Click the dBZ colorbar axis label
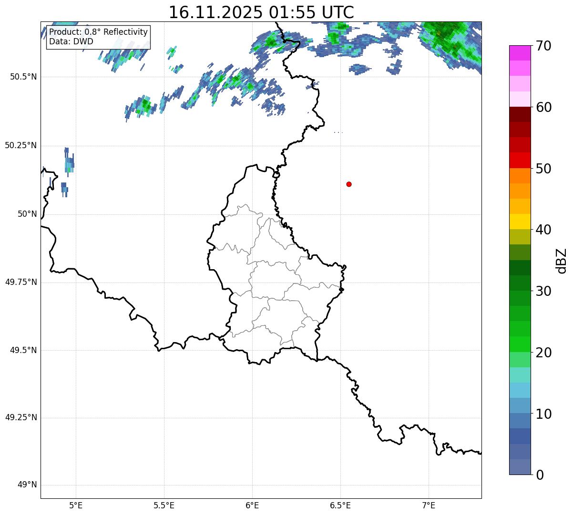 point(562,260)
